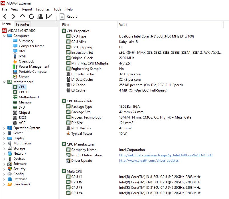
Task: Open the Tools menu
Action: pyautogui.click(x=57, y=9)
